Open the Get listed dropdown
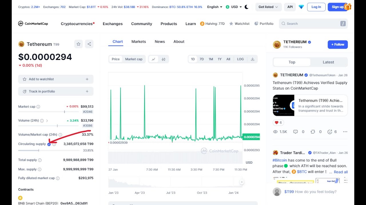Image resolution: width=366 pixels, height=205 pixels. (x=268, y=7)
